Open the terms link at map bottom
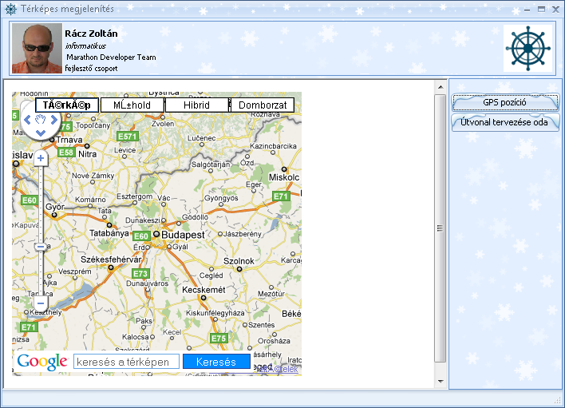 (278, 369)
